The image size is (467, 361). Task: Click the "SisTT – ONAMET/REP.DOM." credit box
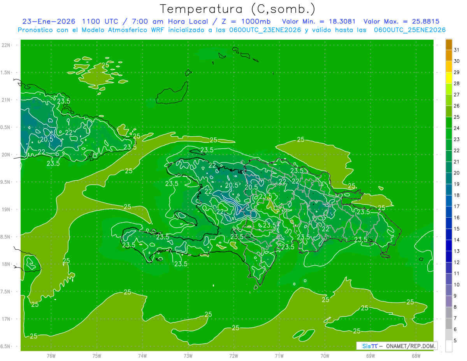397,346
